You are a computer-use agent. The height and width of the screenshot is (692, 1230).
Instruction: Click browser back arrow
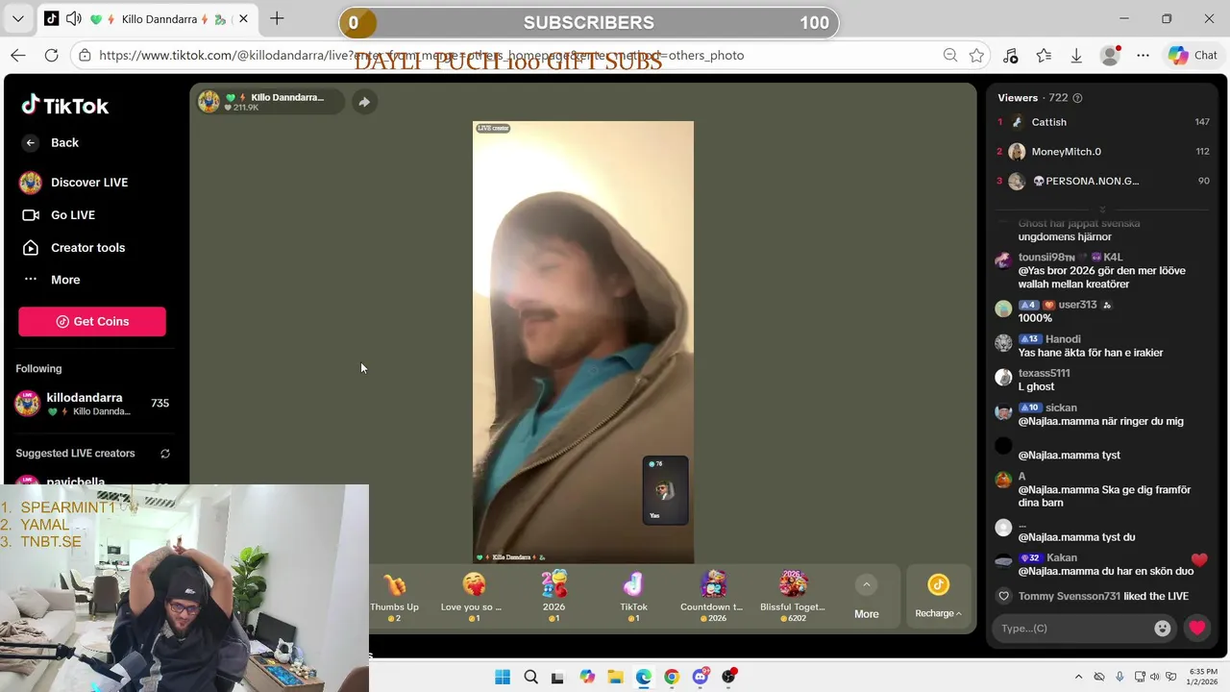18,56
